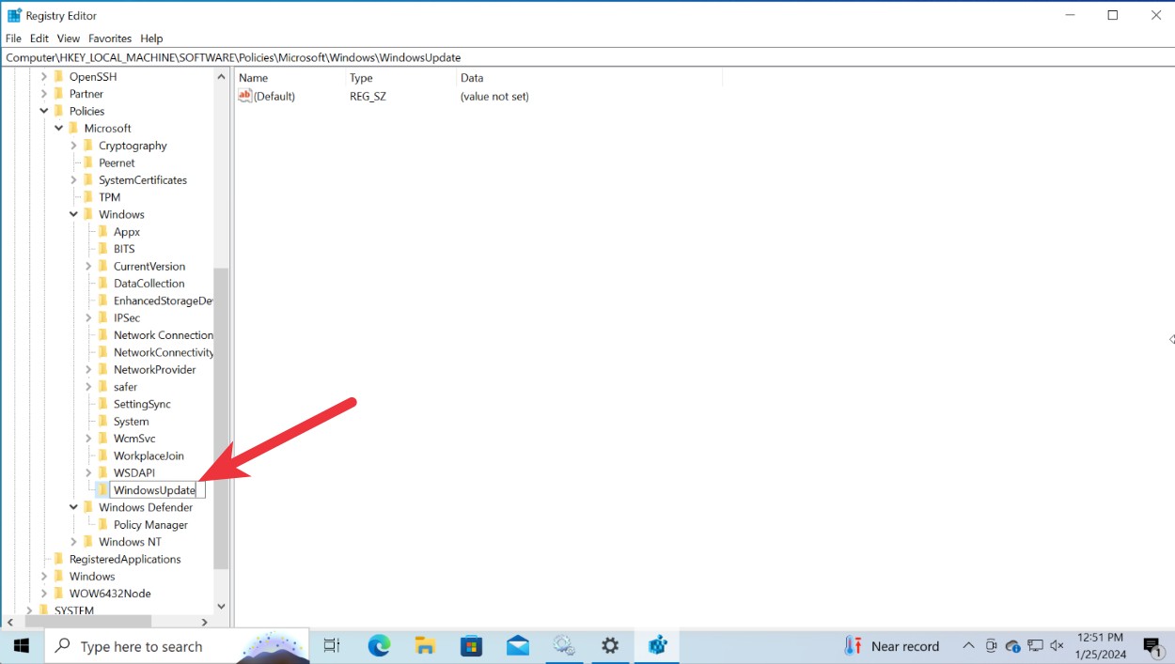Click the Start button
Screen dimensions: 1175x664
click(x=21, y=646)
